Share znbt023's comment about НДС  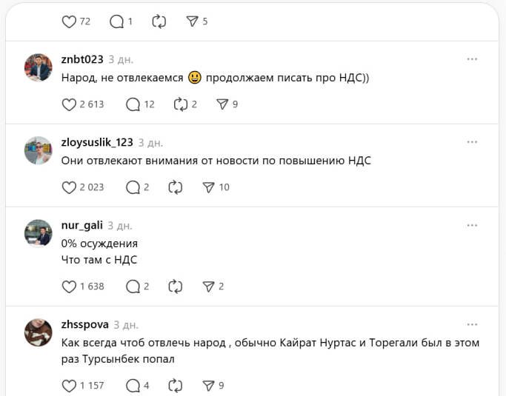[222, 104]
